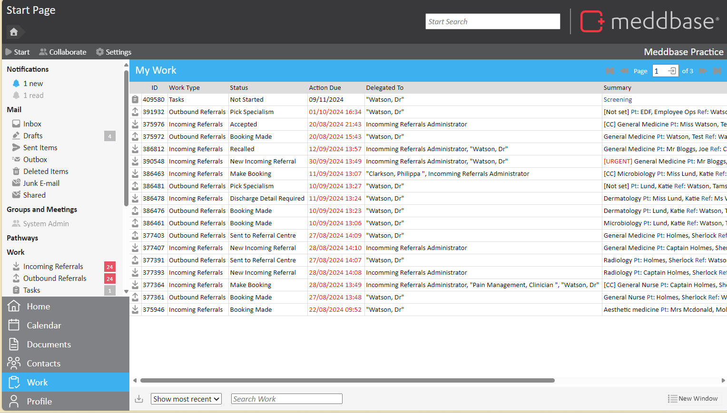Click the Search Work input box
The image size is (727, 413).
point(286,399)
